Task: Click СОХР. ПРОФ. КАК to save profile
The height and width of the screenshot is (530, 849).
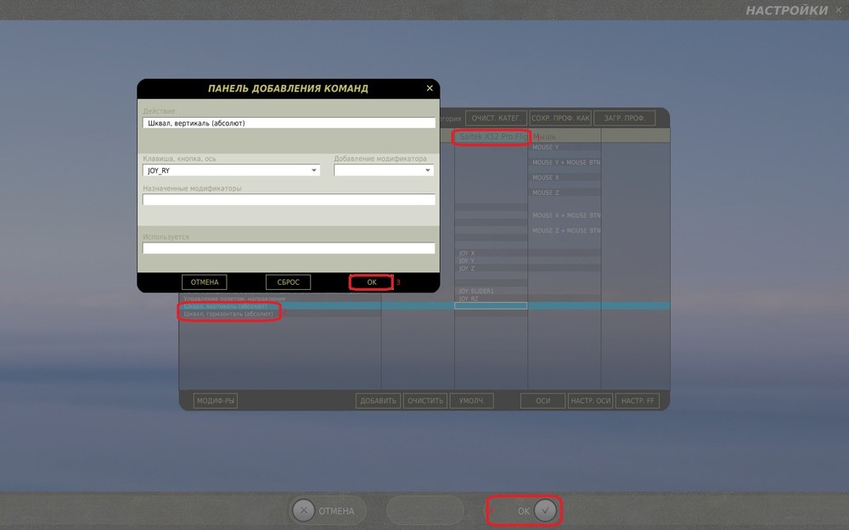Action: point(560,118)
